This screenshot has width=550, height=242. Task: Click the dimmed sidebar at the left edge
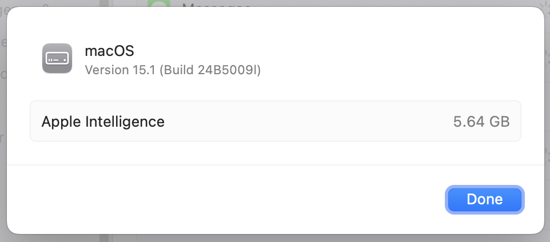pos(3,114)
